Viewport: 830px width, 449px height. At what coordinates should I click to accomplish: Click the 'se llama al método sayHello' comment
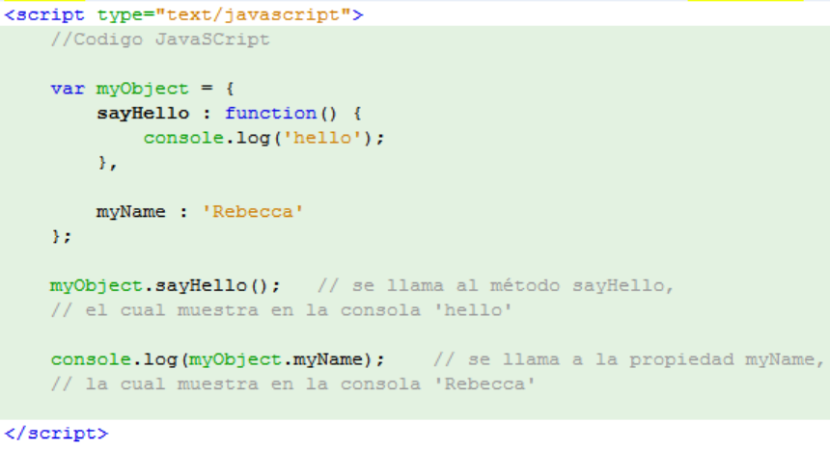point(495,286)
